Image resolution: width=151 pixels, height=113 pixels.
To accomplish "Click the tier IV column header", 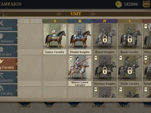I will tap(105, 21).
